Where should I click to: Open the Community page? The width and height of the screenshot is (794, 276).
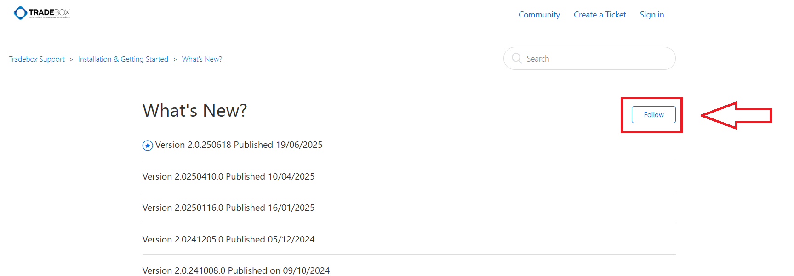pyautogui.click(x=539, y=15)
